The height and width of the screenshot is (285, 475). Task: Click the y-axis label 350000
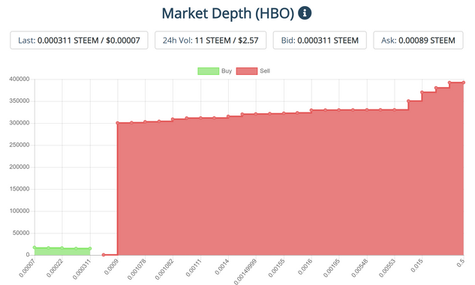click(x=20, y=101)
